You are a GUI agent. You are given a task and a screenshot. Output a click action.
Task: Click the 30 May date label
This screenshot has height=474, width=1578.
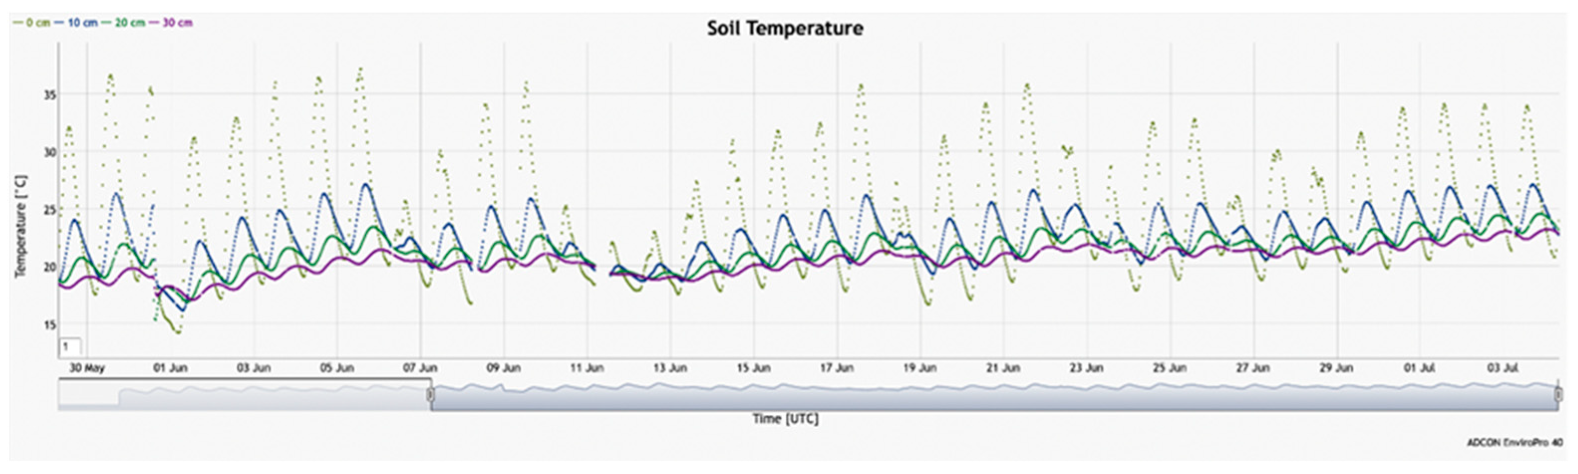[x=87, y=368]
